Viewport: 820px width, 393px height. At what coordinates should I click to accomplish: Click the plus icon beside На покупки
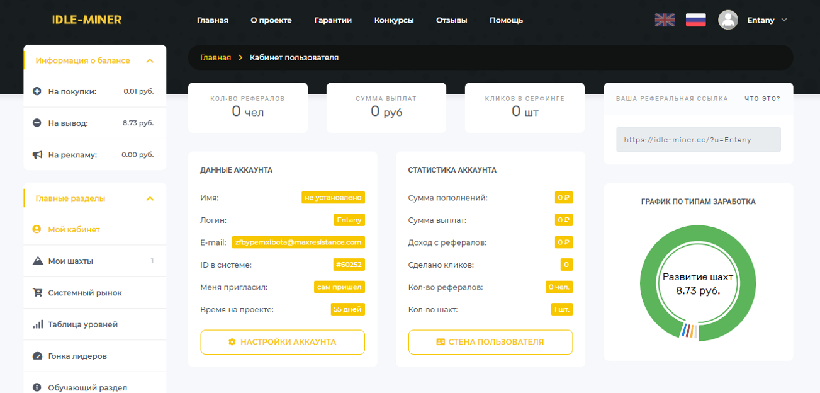click(37, 91)
